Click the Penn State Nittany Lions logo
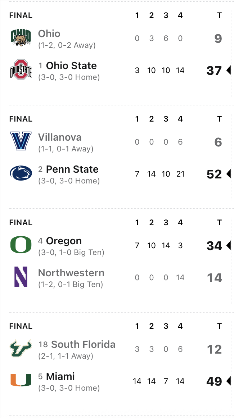 click(21, 173)
